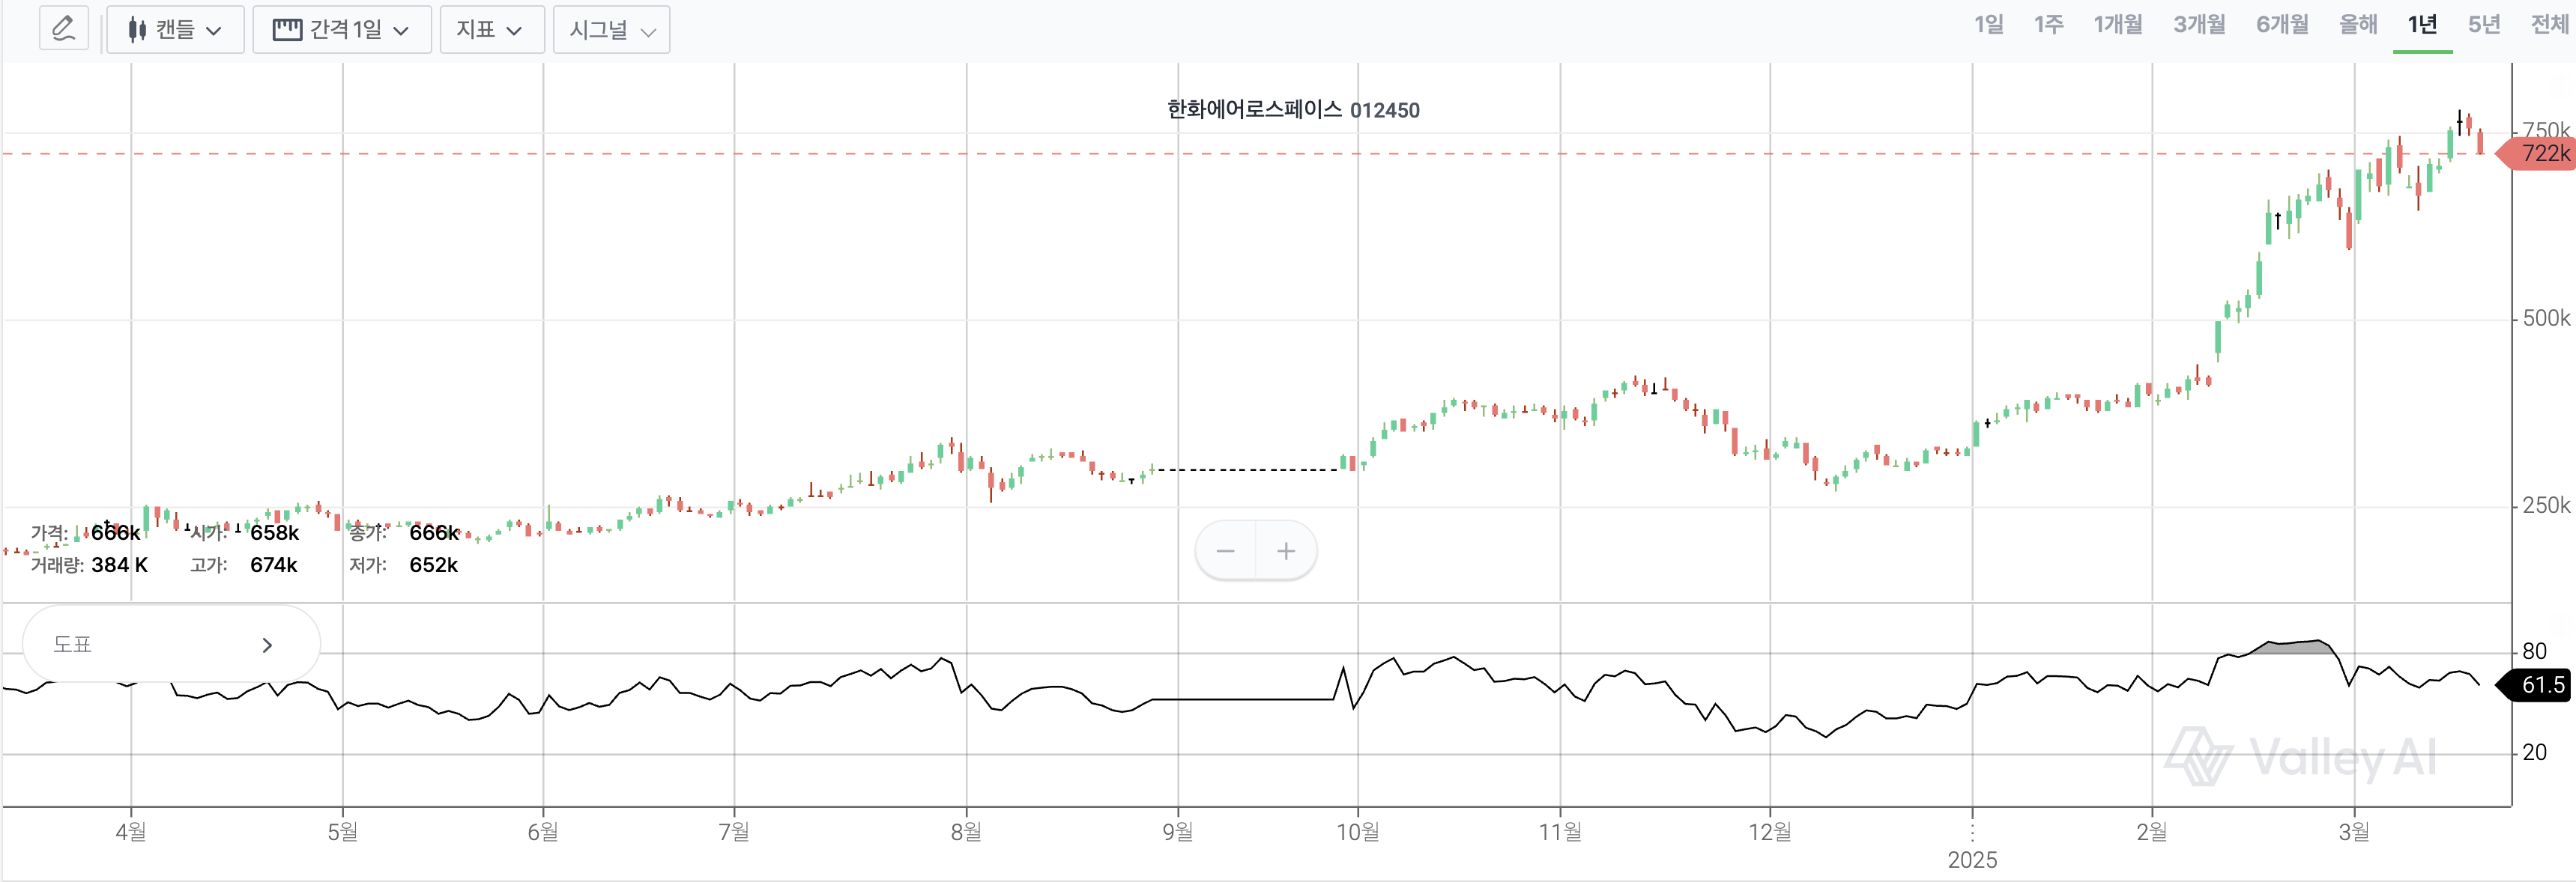Open the 시그널 signals dropdown
Screen dimensions: 2576x882
point(611,30)
